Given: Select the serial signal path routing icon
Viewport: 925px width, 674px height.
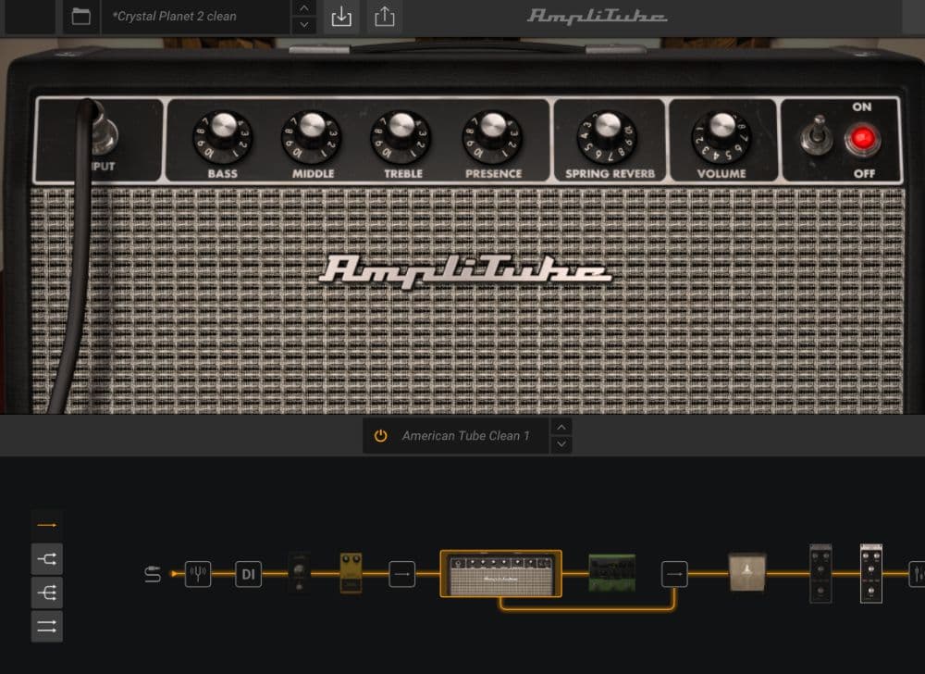Looking at the screenshot, I should pos(46,523).
